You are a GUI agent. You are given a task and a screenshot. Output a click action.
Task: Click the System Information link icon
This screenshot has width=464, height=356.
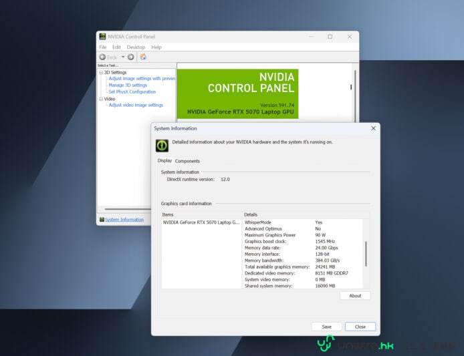coord(102,219)
